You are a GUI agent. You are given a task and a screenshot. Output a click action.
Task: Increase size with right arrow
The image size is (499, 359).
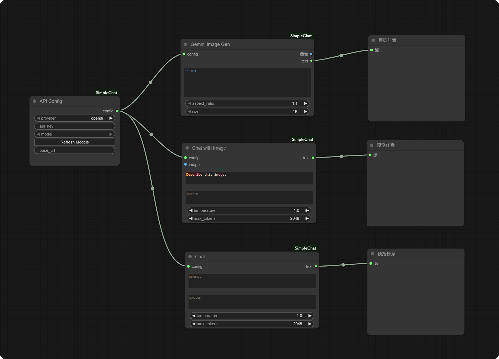click(305, 112)
